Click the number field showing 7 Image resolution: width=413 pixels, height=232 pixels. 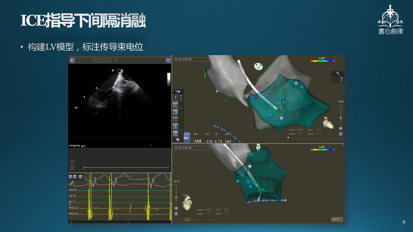tap(175, 97)
